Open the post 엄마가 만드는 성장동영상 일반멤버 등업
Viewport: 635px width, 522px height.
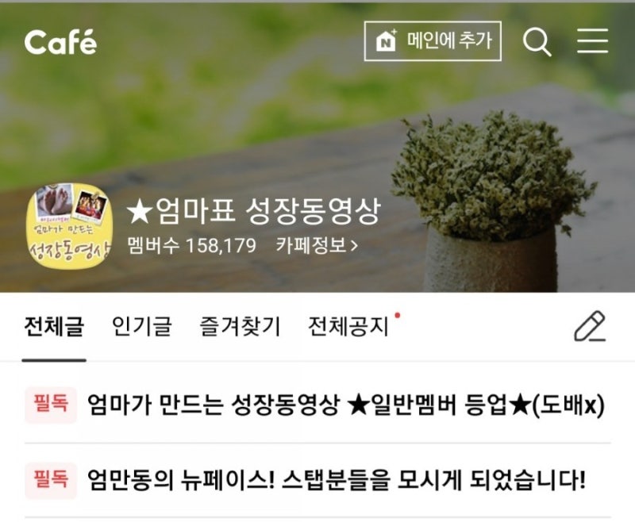(346, 405)
